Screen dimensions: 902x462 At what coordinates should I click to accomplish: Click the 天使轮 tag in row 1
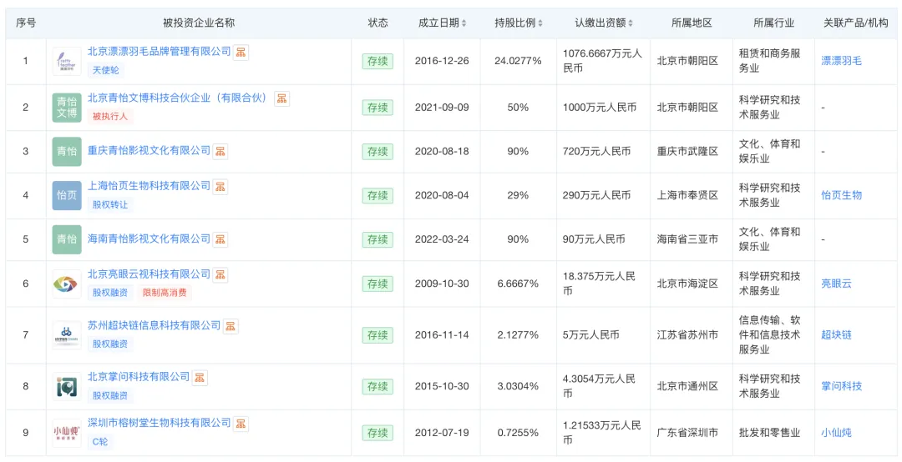106,70
